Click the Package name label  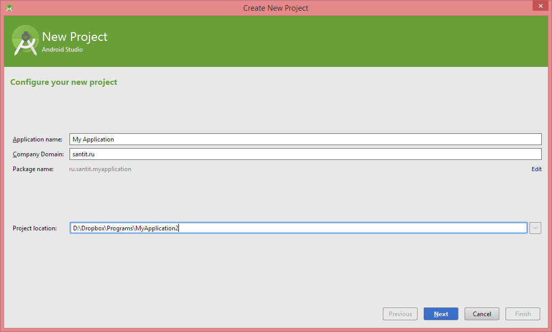[x=33, y=169]
